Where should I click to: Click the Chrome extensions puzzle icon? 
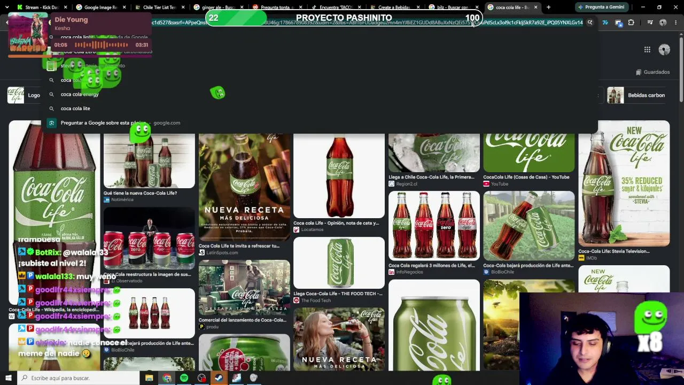[631, 22]
